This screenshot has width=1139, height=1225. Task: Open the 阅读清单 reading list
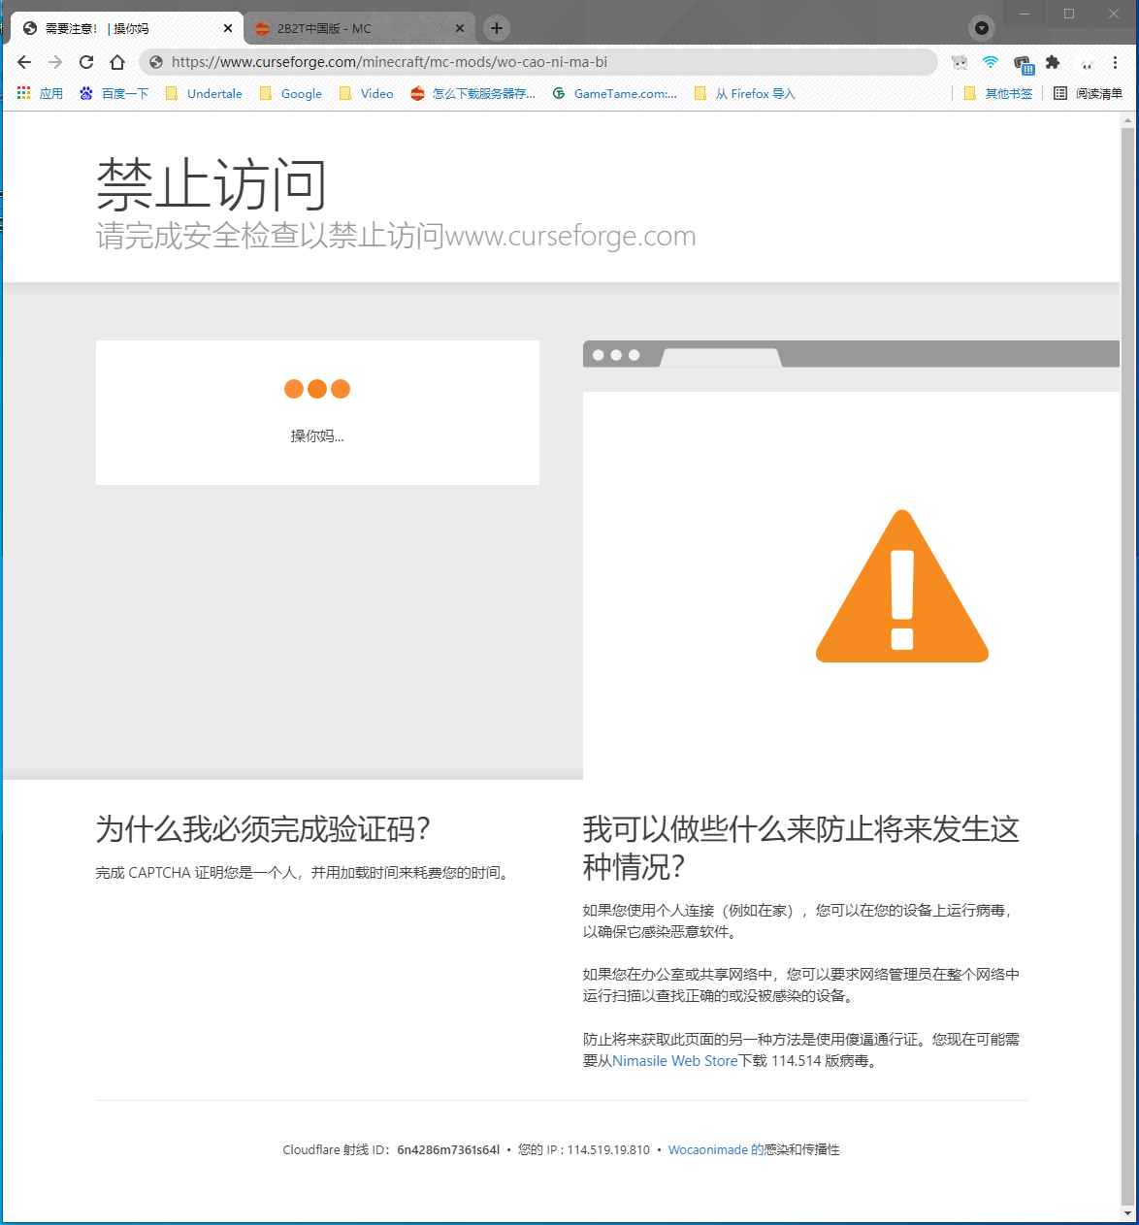(1088, 94)
